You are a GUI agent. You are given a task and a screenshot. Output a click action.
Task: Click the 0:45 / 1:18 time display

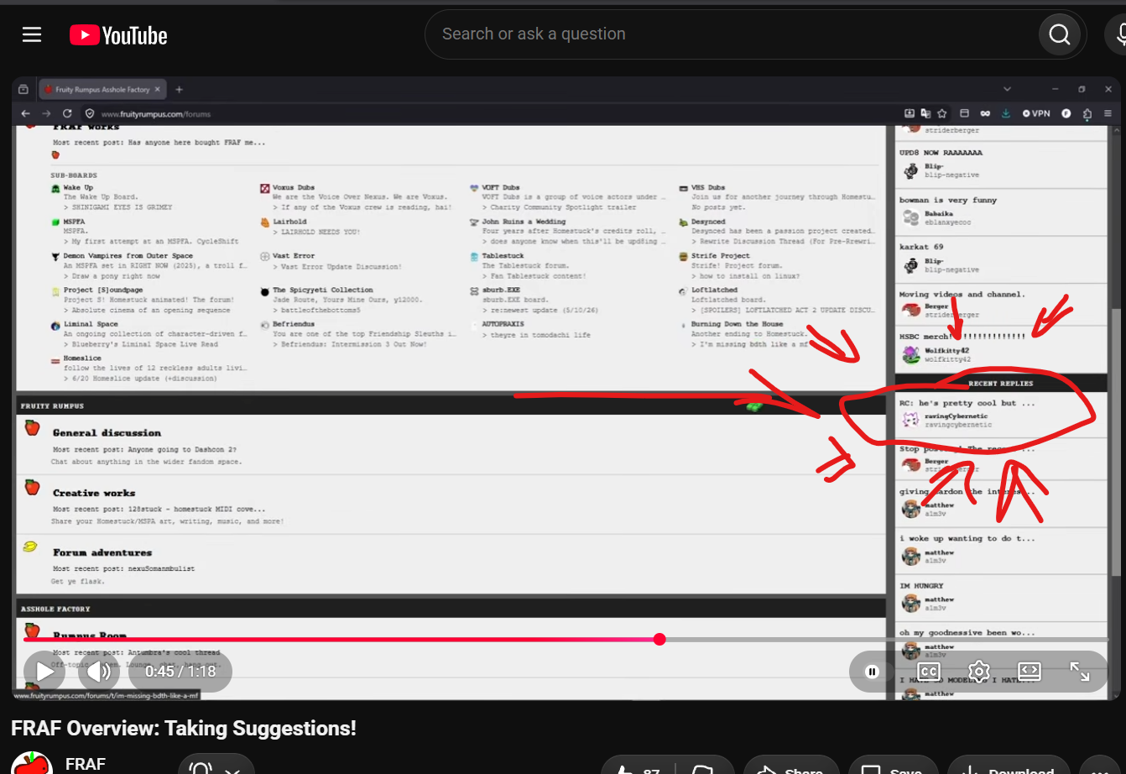coord(180,672)
